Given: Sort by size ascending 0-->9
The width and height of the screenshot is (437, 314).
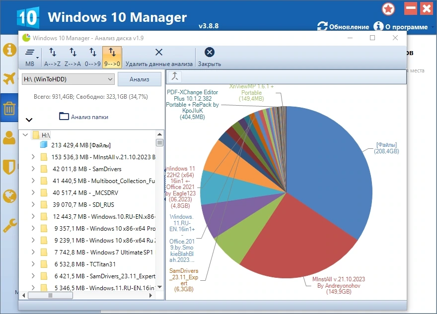Looking at the screenshot, I should (x=93, y=57).
